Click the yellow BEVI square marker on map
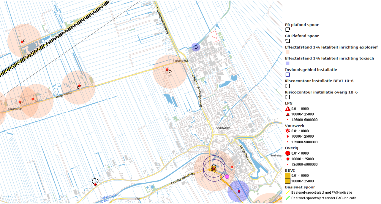Viewport: 381px width, 204px height. point(213,169)
